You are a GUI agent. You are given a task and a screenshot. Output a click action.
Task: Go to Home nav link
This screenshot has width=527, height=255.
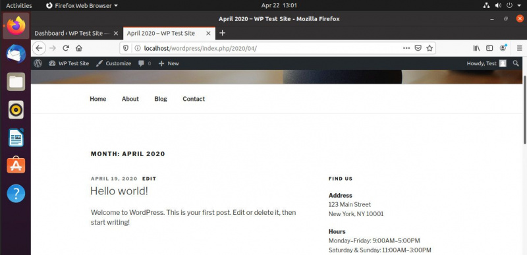coord(97,99)
